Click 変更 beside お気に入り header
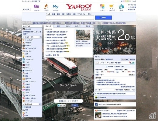 coord(40,104)
